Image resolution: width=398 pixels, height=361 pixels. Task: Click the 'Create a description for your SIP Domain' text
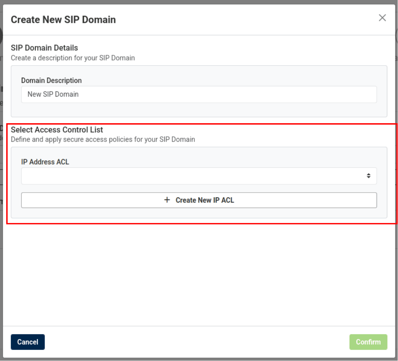(x=73, y=58)
